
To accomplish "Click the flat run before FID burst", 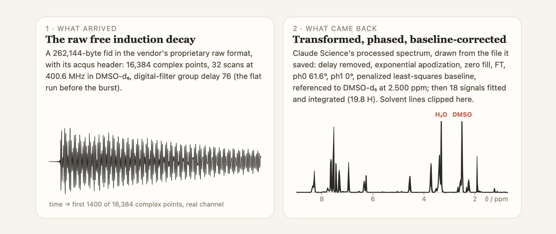I will pos(54,161).
